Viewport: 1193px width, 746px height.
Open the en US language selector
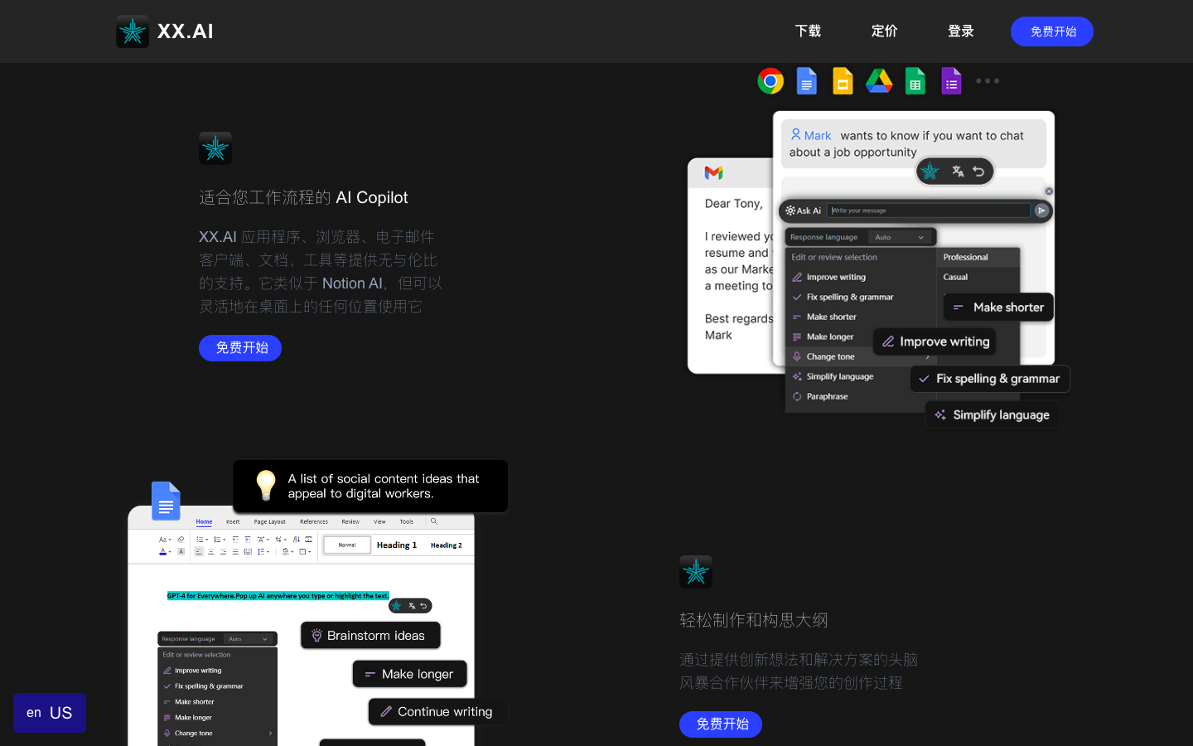(x=50, y=713)
